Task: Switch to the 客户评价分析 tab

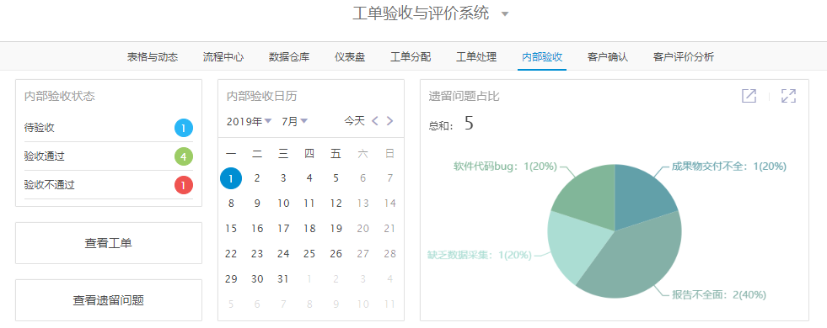Action: tap(684, 57)
